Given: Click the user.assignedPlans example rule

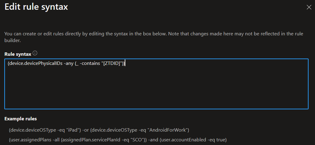Looking at the screenshot, I should point(118,140).
